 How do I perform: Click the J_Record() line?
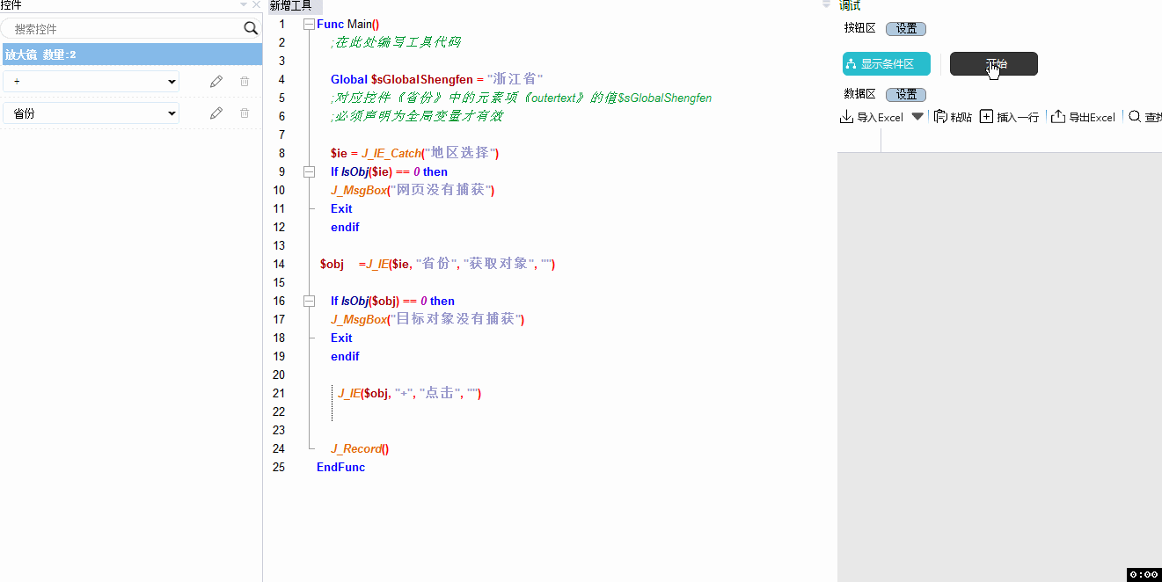360,448
